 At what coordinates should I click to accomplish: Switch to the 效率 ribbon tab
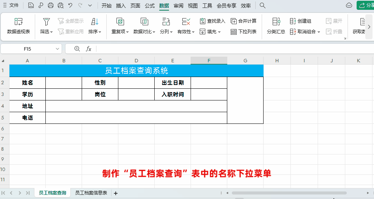point(246,5)
